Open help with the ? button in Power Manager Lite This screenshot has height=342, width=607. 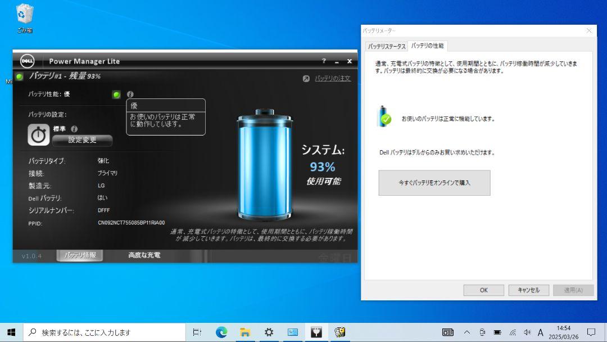pyautogui.click(x=324, y=61)
